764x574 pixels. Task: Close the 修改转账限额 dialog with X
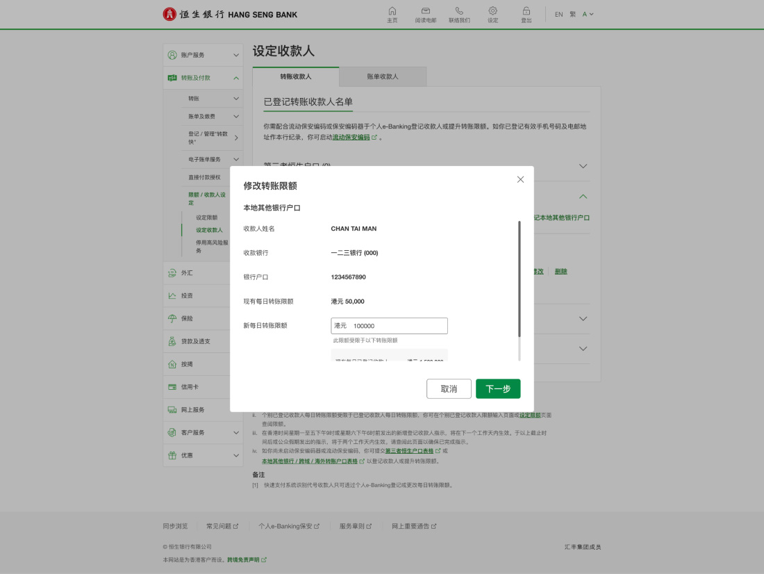click(x=520, y=179)
